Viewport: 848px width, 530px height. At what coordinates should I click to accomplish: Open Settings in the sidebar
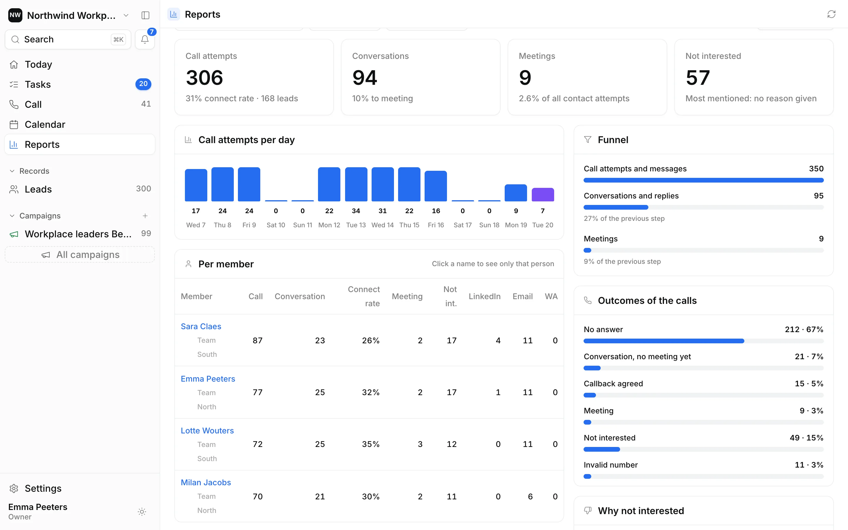tap(80, 488)
